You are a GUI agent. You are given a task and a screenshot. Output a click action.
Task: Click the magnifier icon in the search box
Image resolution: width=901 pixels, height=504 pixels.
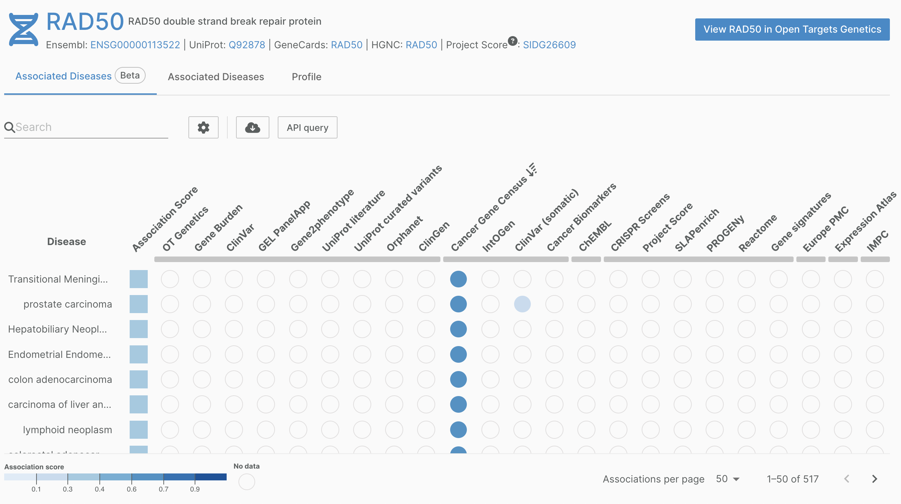pyautogui.click(x=10, y=127)
